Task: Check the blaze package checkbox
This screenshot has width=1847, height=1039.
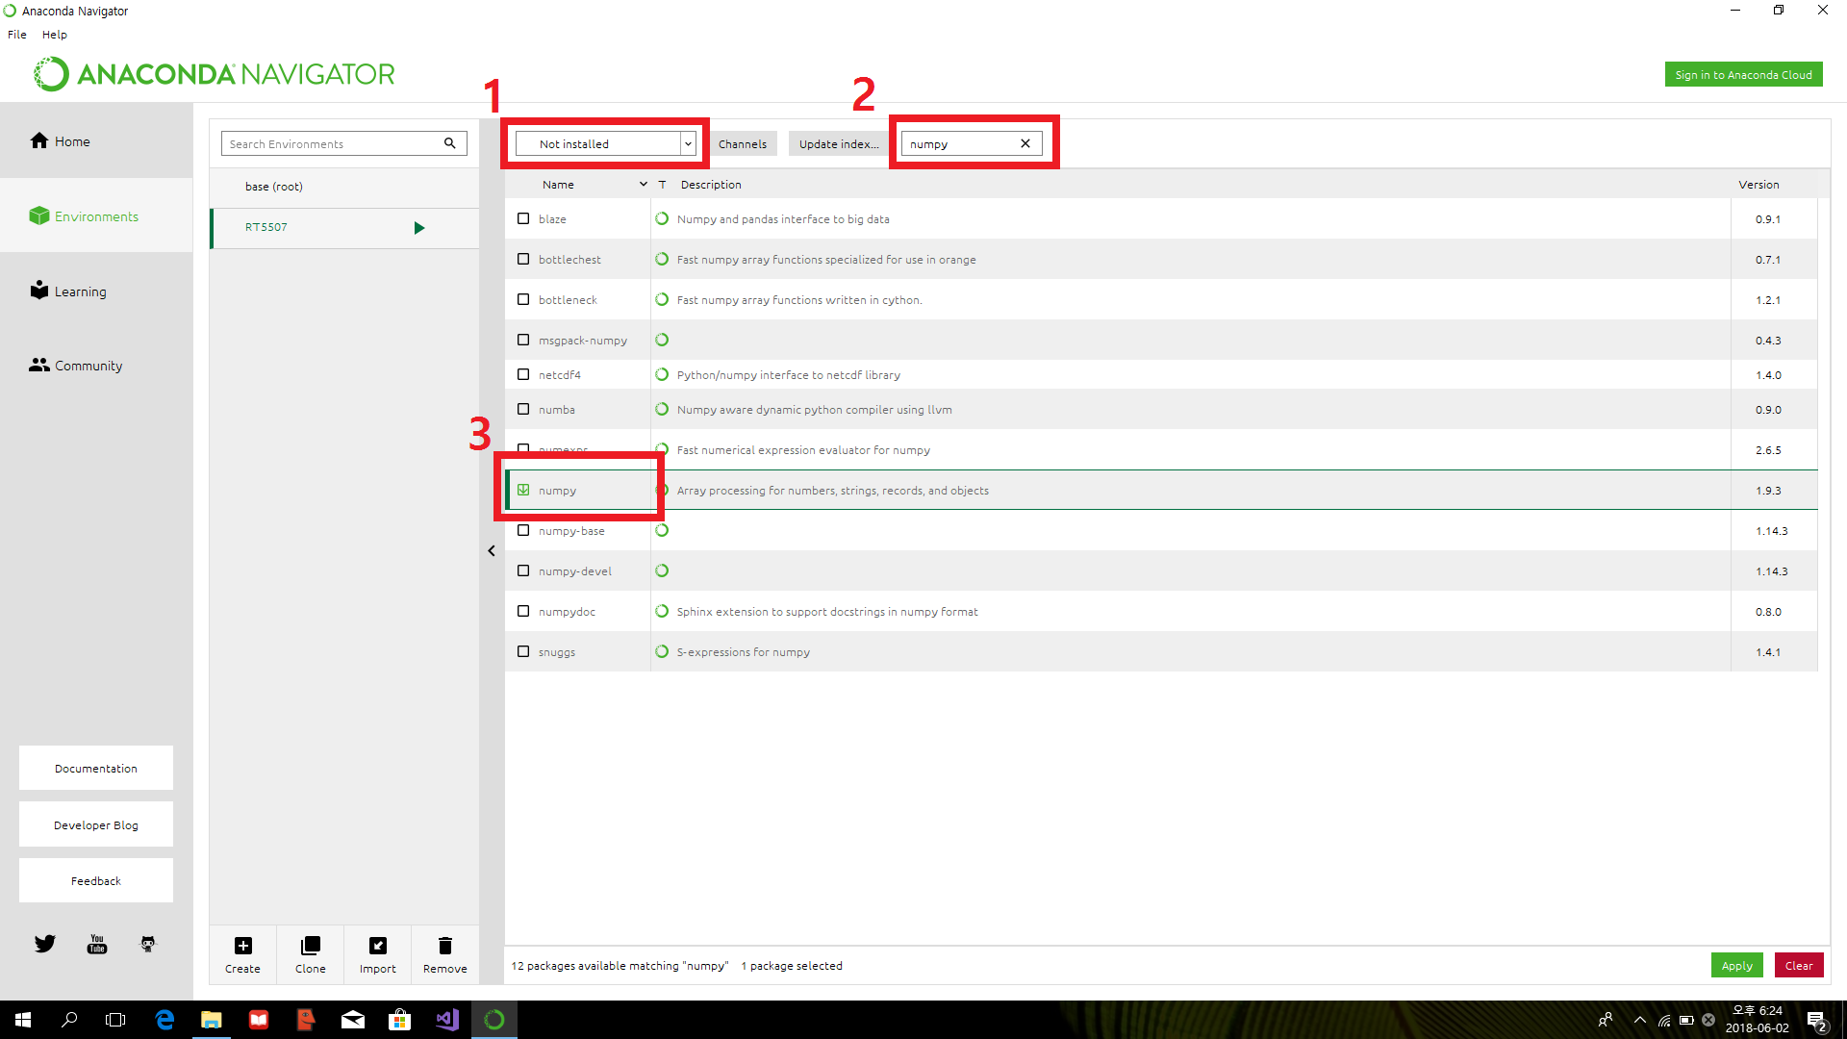Action: 523,218
